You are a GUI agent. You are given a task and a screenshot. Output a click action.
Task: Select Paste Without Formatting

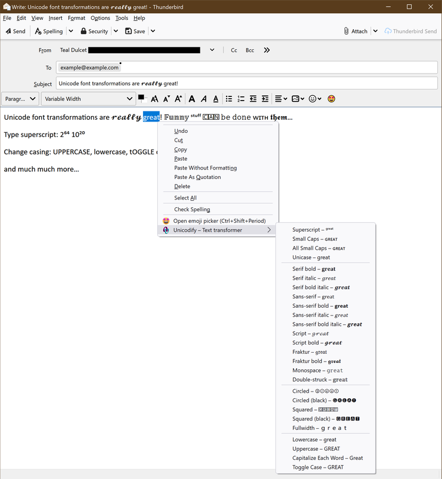click(x=218, y=168)
